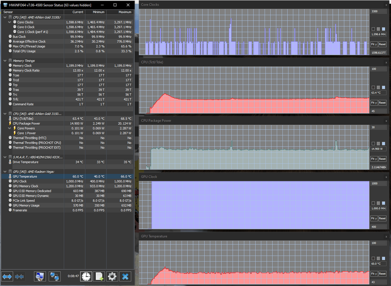This screenshot has width=391, height=286.
Task: Start logging with the document plus icon
Action: click(99, 276)
